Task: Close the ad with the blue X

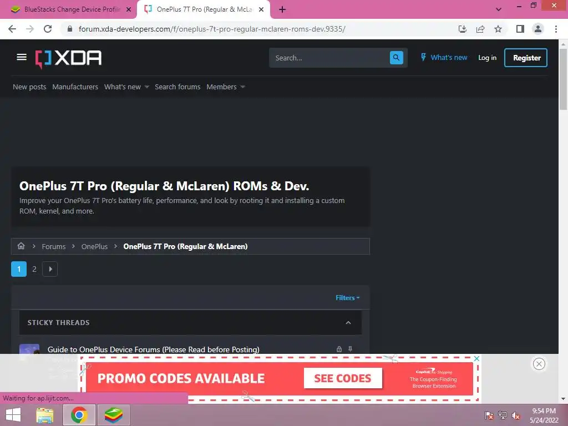Action: point(476,359)
